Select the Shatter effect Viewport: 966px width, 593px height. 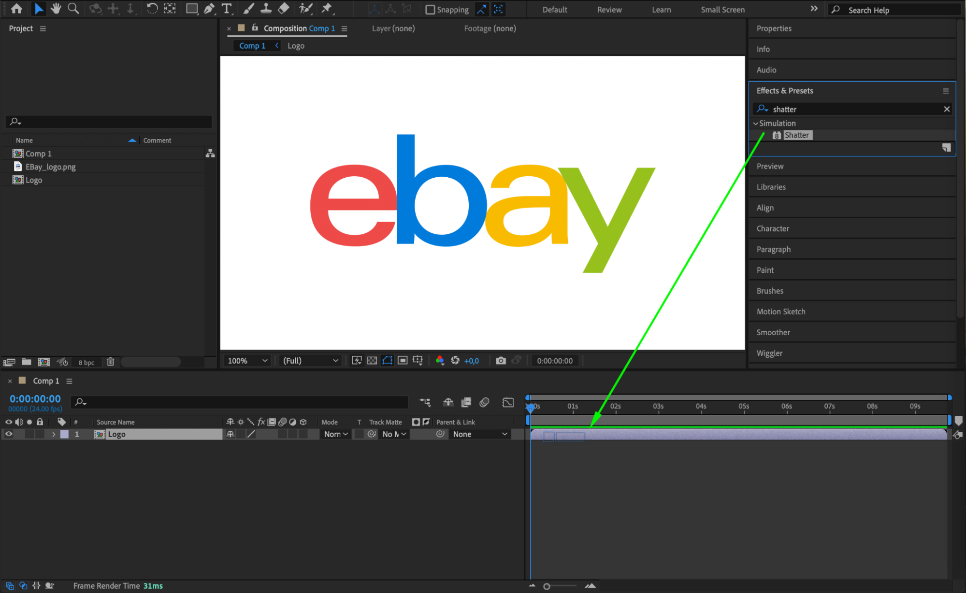(796, 135)
